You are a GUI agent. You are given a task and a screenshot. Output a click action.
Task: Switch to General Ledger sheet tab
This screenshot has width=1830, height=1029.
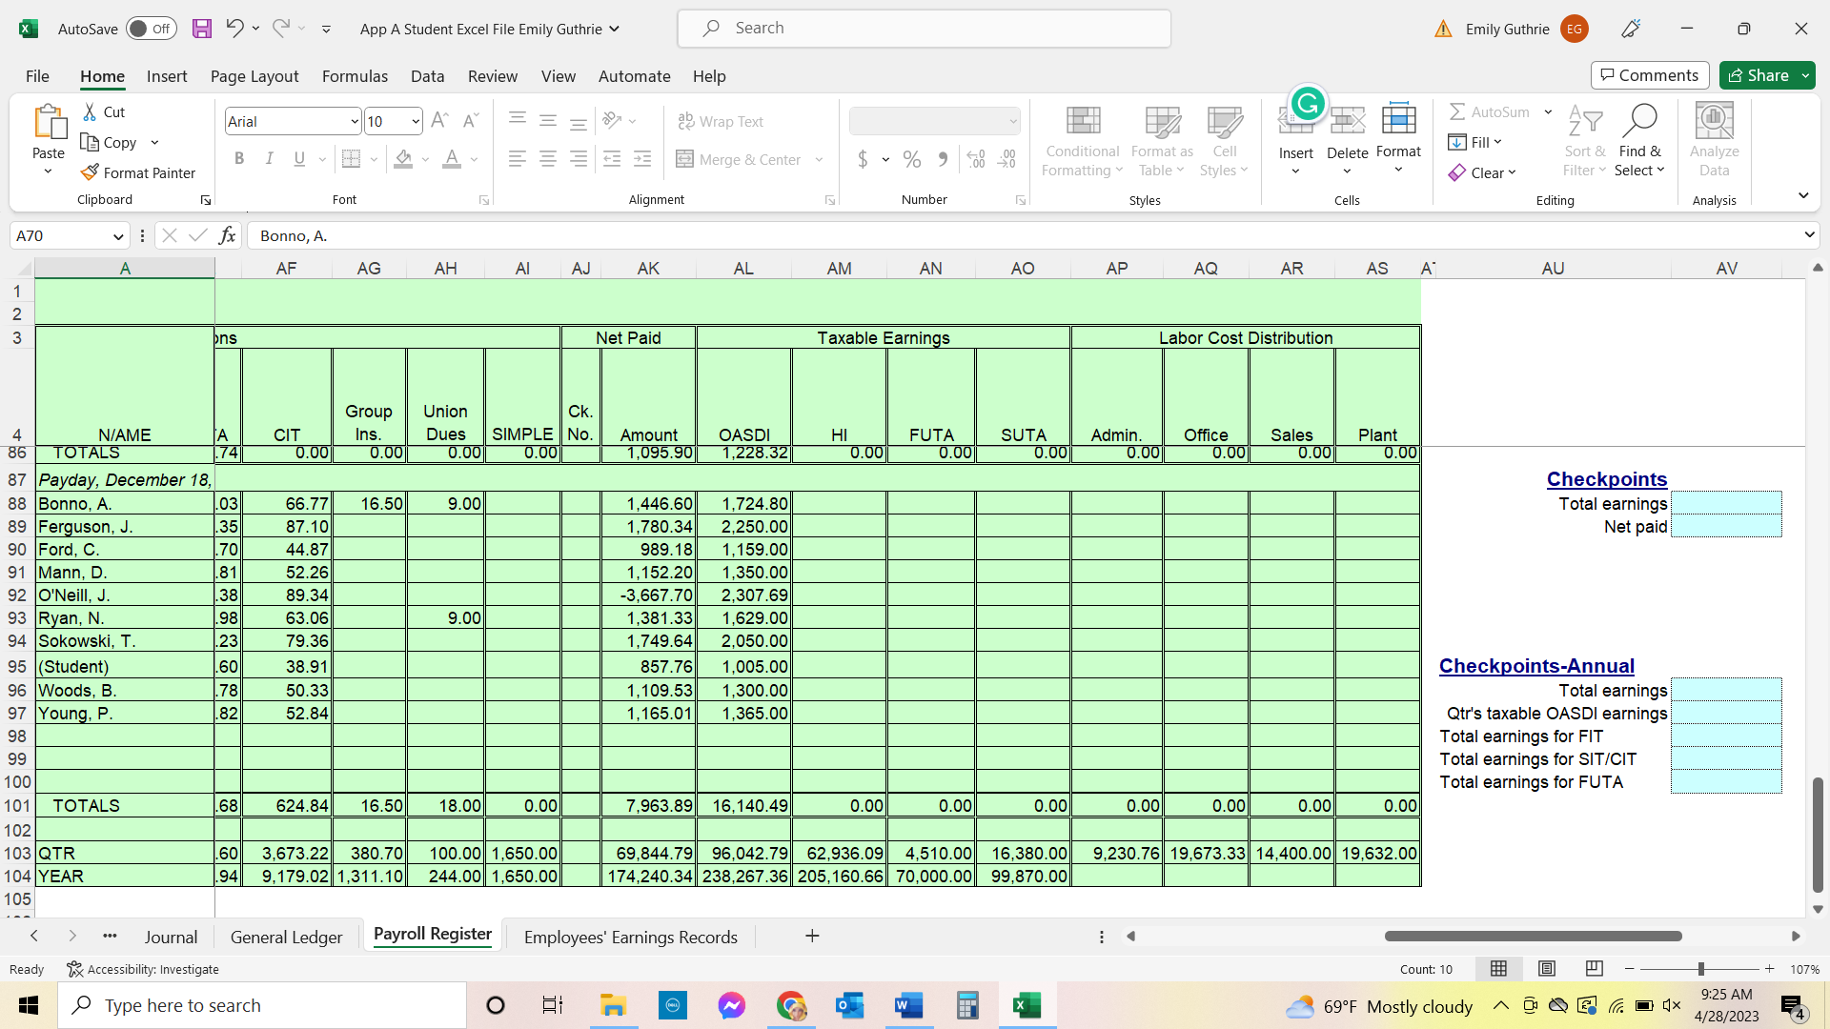[x=286, y=937]
